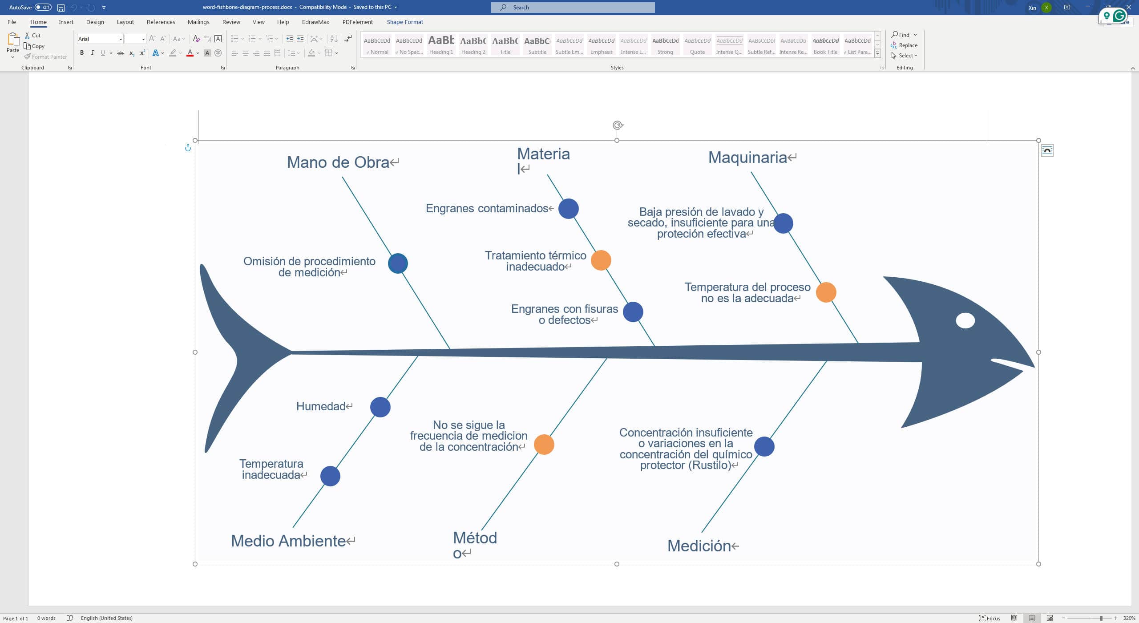Open Layout Options icon beside the shape

click(1047, 150)
